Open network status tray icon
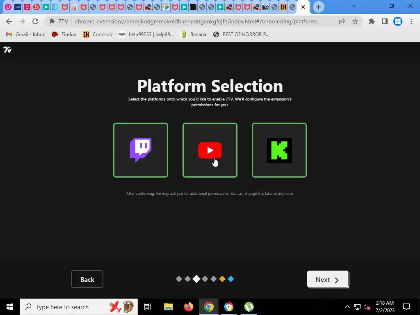Image resolution: width=420 pixels, height=315 pixels. pyautogui.click(x=357, y=307)
